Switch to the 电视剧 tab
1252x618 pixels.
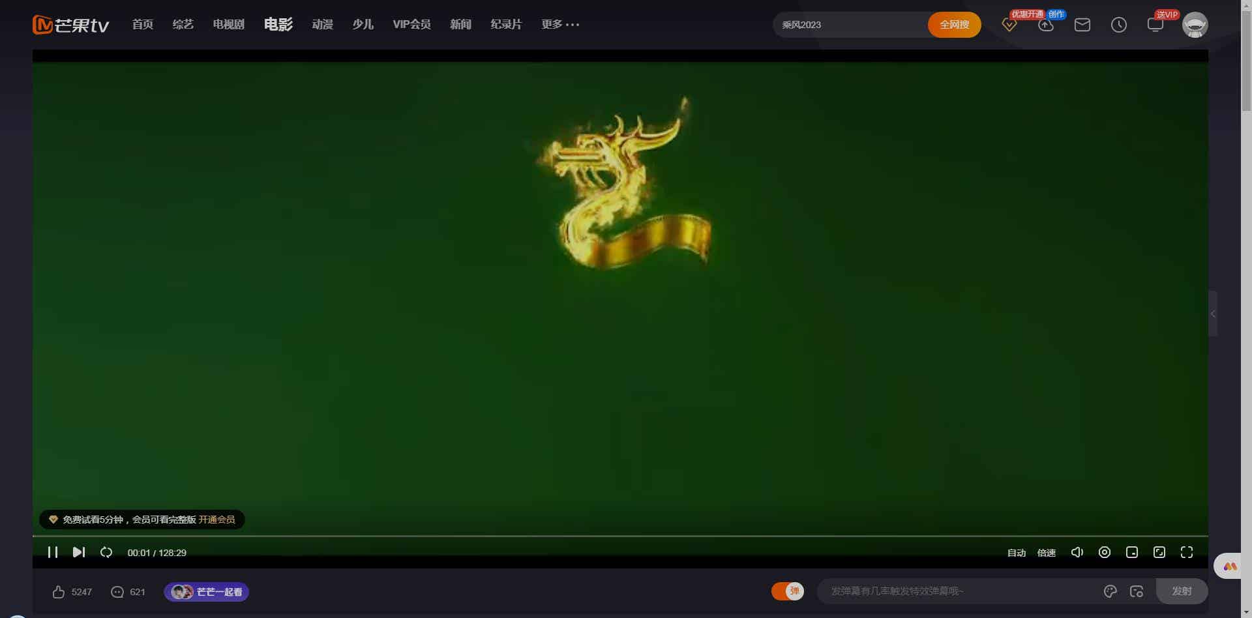[x=228, y=25]
